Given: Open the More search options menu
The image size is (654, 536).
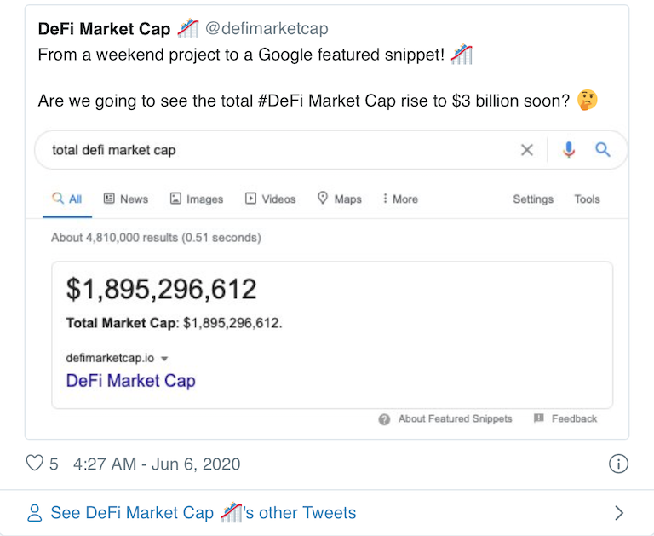Looking at the screenshot, I should click(400, 199).
